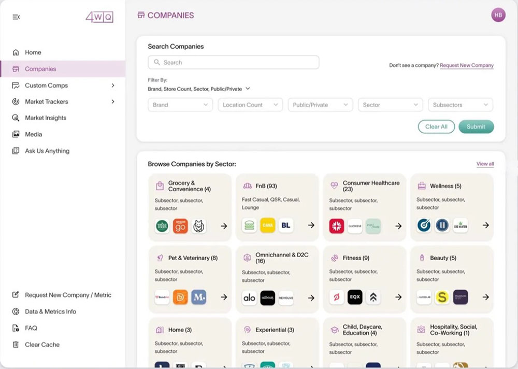Open the Sector dropdown
The height and width of the screenshot is (369, 518).
point(391,105)
